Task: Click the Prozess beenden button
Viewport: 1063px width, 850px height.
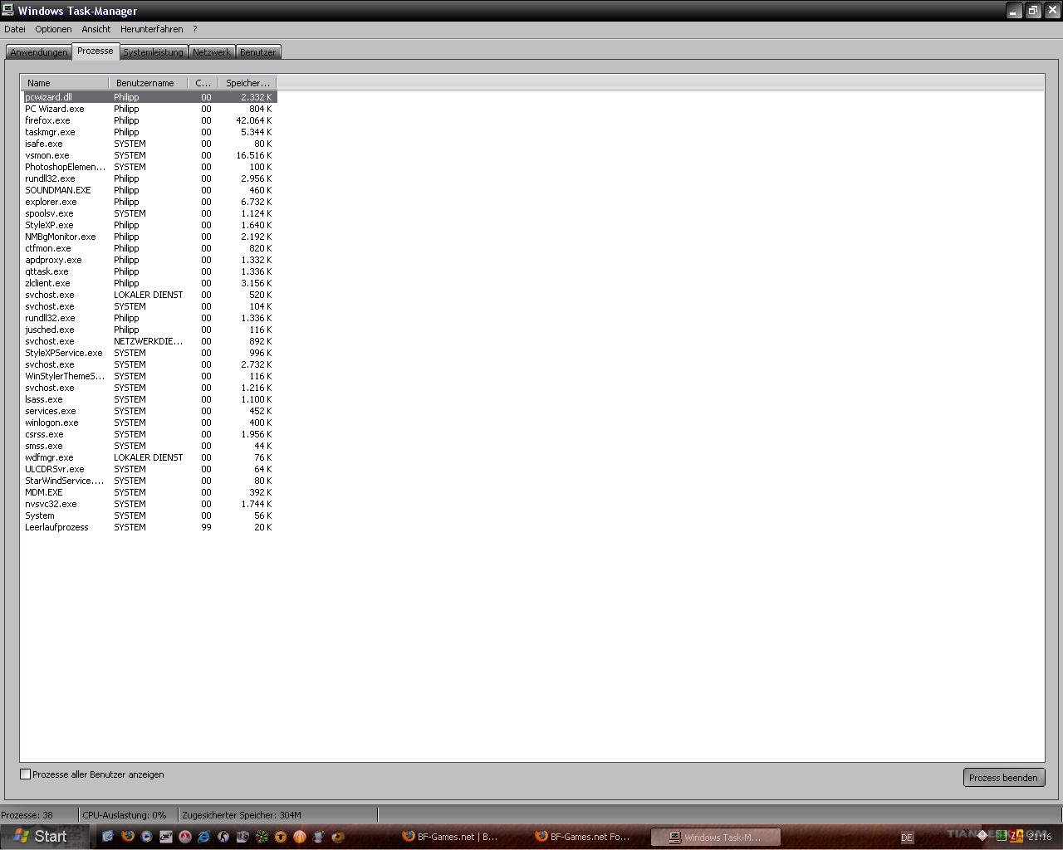Action: pyautogui.click(x=1003, y=778)
